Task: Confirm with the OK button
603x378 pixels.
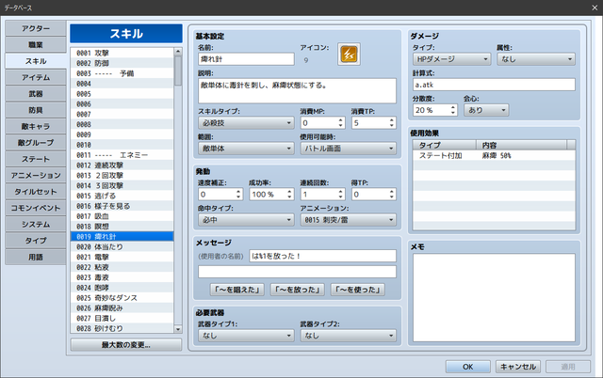Action: (468, 367)
